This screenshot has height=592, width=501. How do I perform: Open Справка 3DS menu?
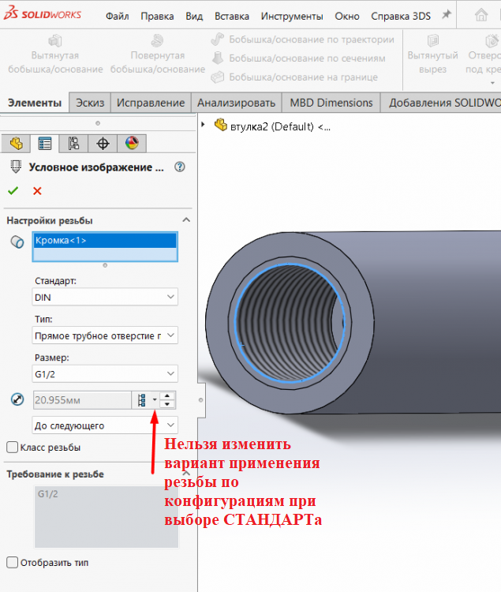pos(401,17)
